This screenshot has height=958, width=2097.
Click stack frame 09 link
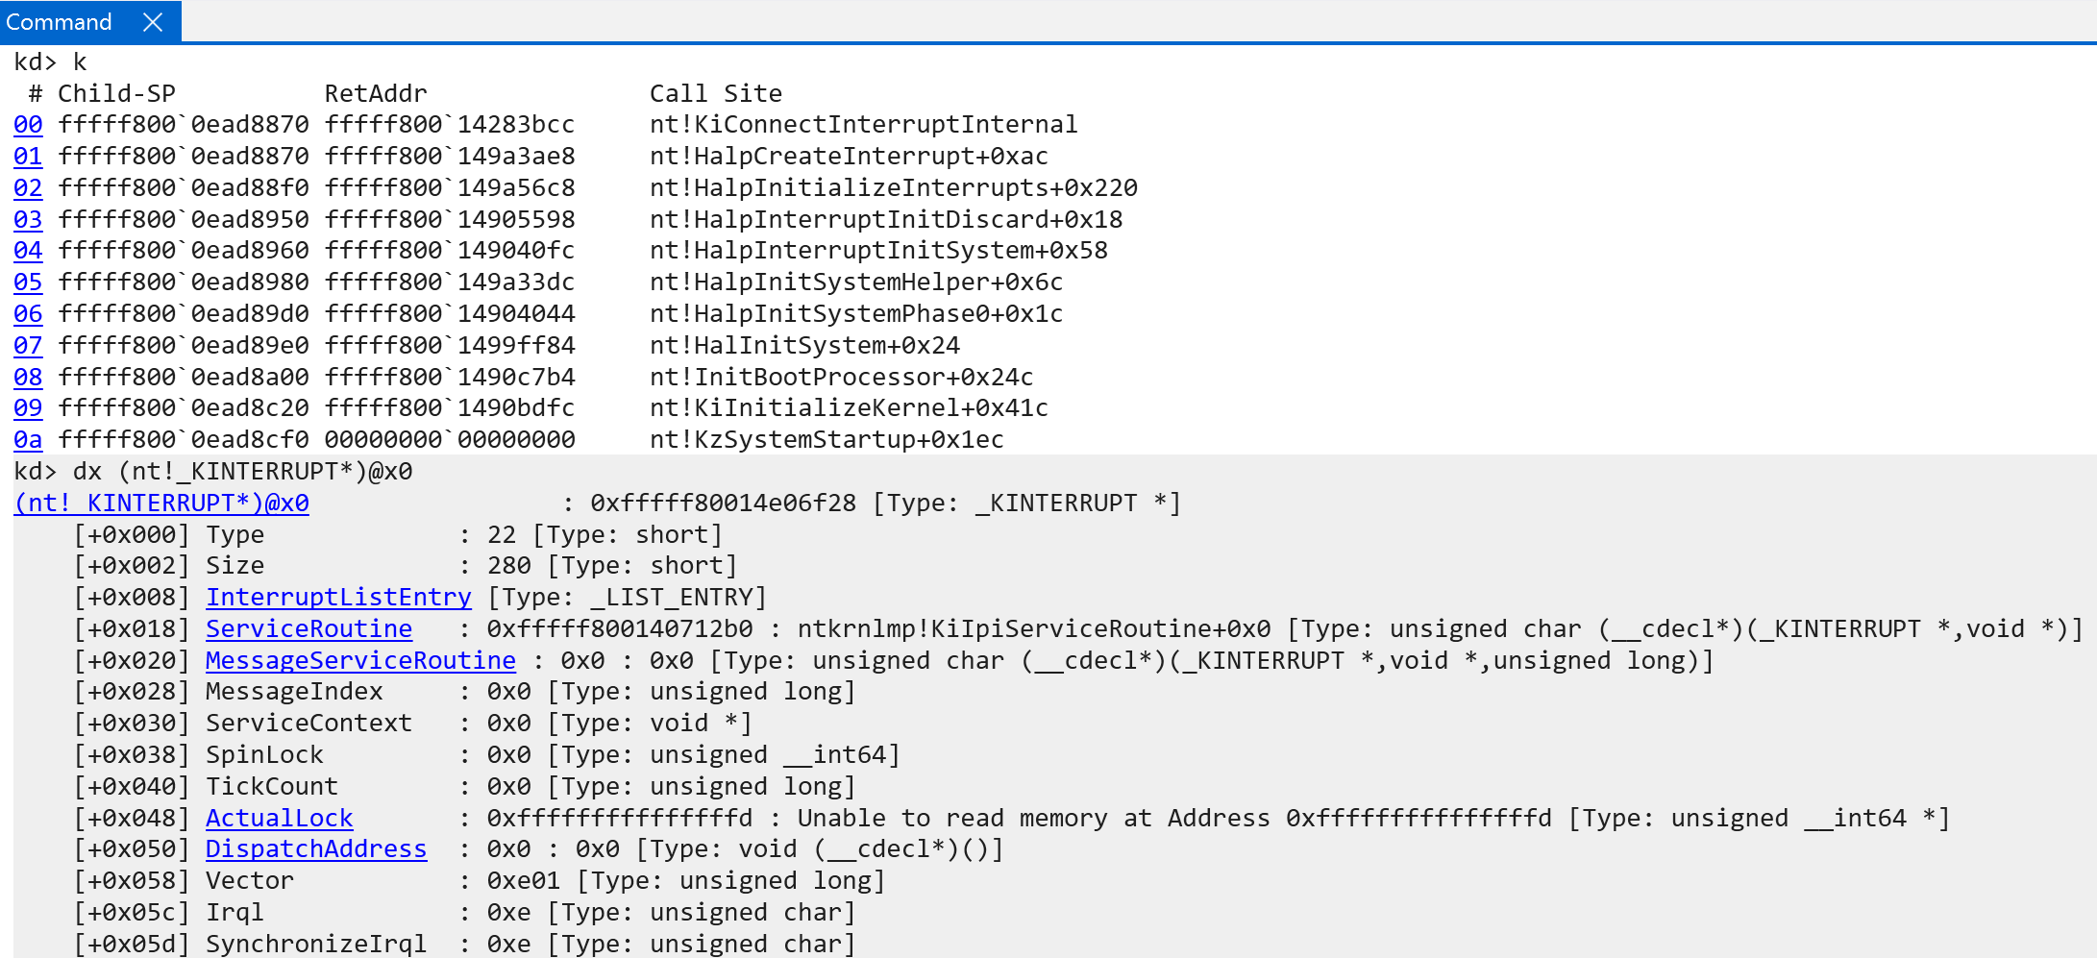(x=28, y=408)
